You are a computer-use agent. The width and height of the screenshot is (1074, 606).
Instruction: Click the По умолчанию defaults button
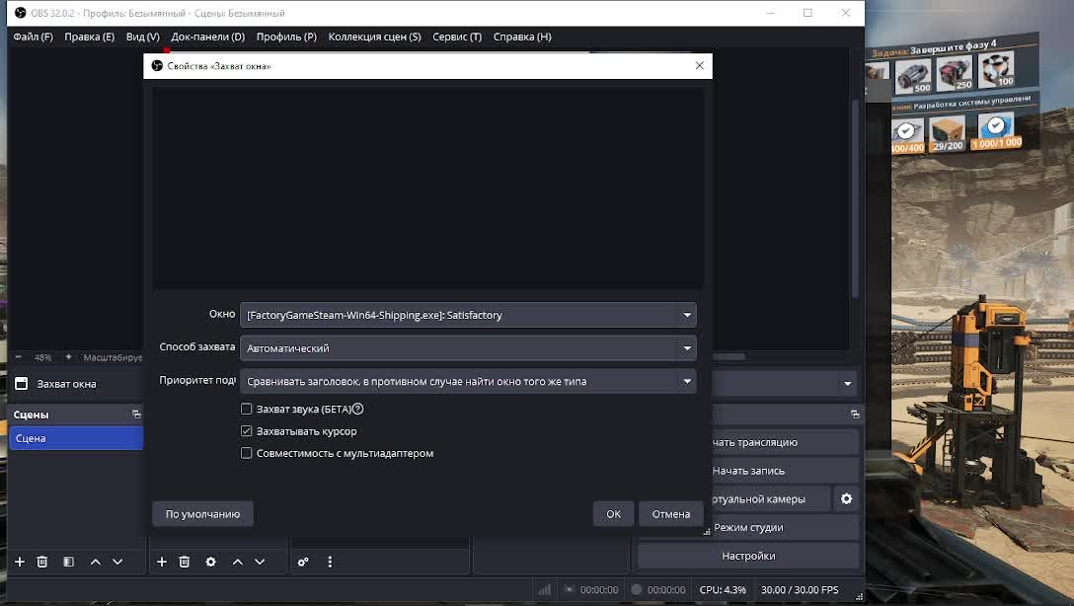(202, 513)
